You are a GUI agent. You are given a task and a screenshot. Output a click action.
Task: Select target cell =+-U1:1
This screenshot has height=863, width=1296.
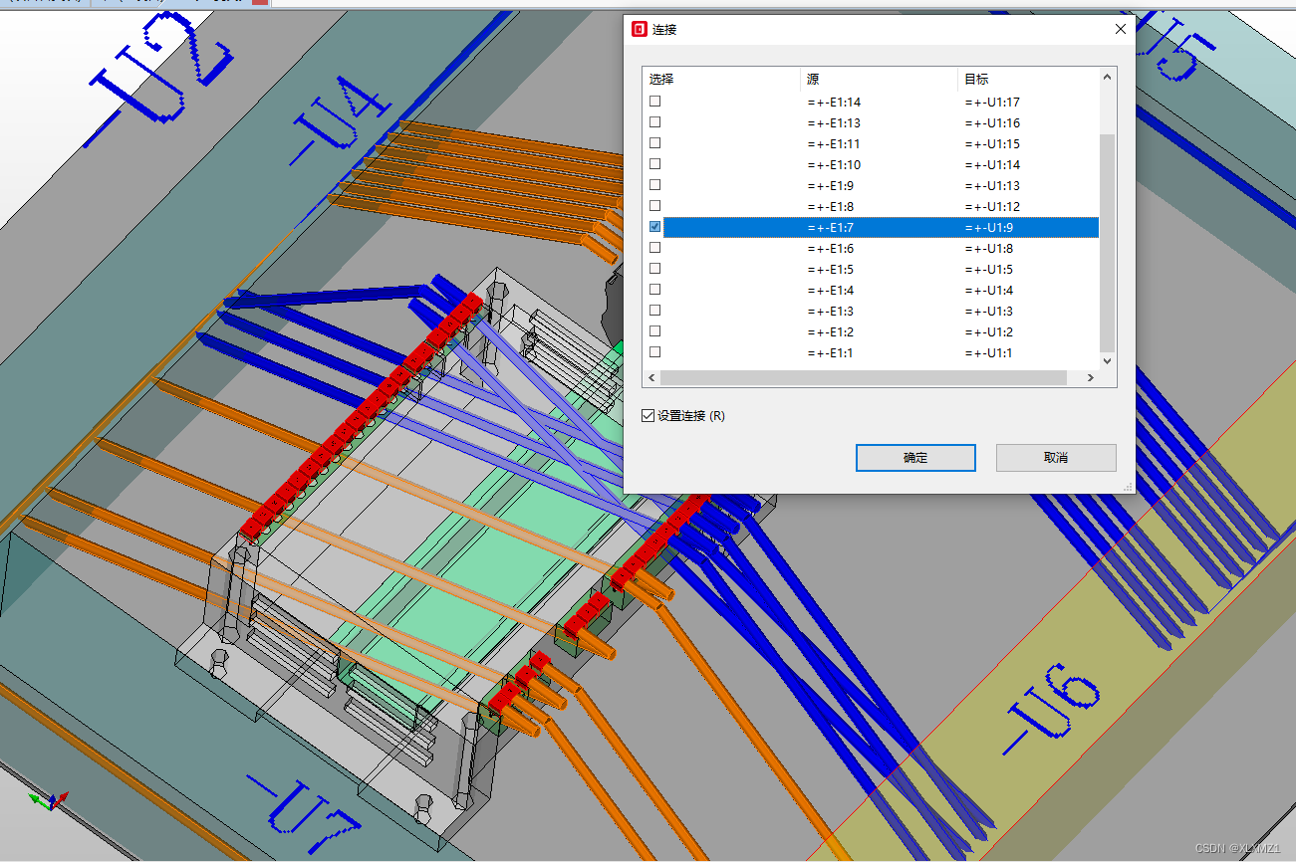pos(989,353)
